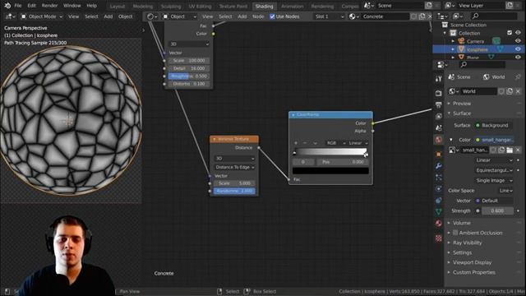Screen dimensions: 526x296
Task: Open the Material properties tab icon
Action: [x=438, y=224]
